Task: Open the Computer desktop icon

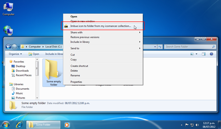Action: (x=8, y=9)
